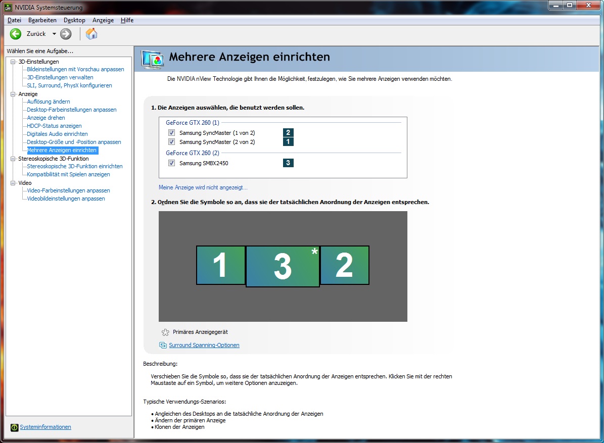Open Video-Farbeinstellungen anpassen
This screenshot has height=443, width=604.
[x=69, y=190]
